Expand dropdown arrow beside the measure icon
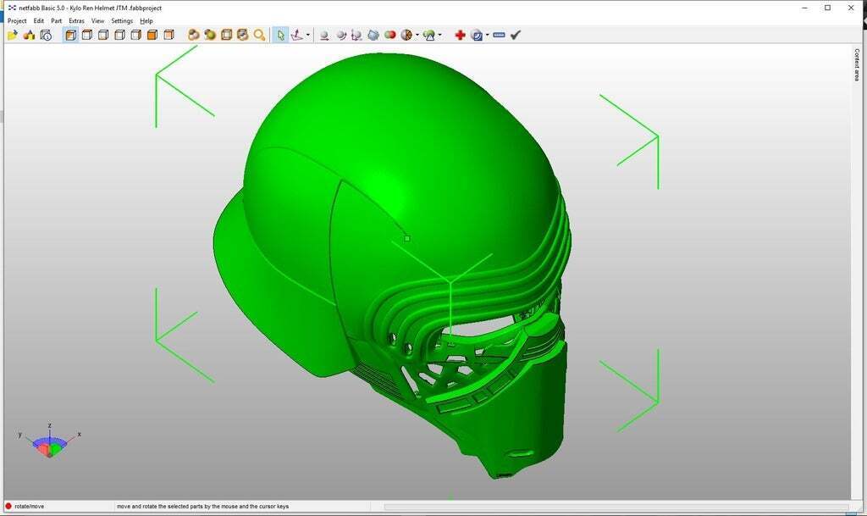Image resolution: width=867 pixels, height=516 pixels. (488, 36)
